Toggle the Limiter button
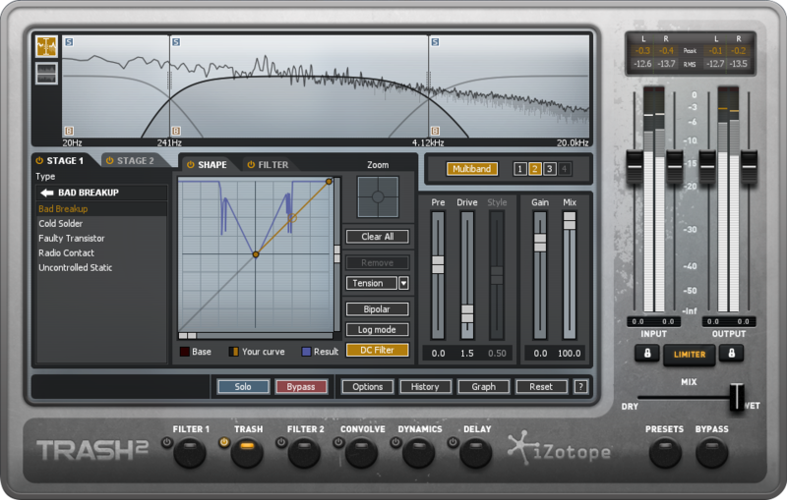The height and width of the screenshot is (500, 787). point(690,355)
